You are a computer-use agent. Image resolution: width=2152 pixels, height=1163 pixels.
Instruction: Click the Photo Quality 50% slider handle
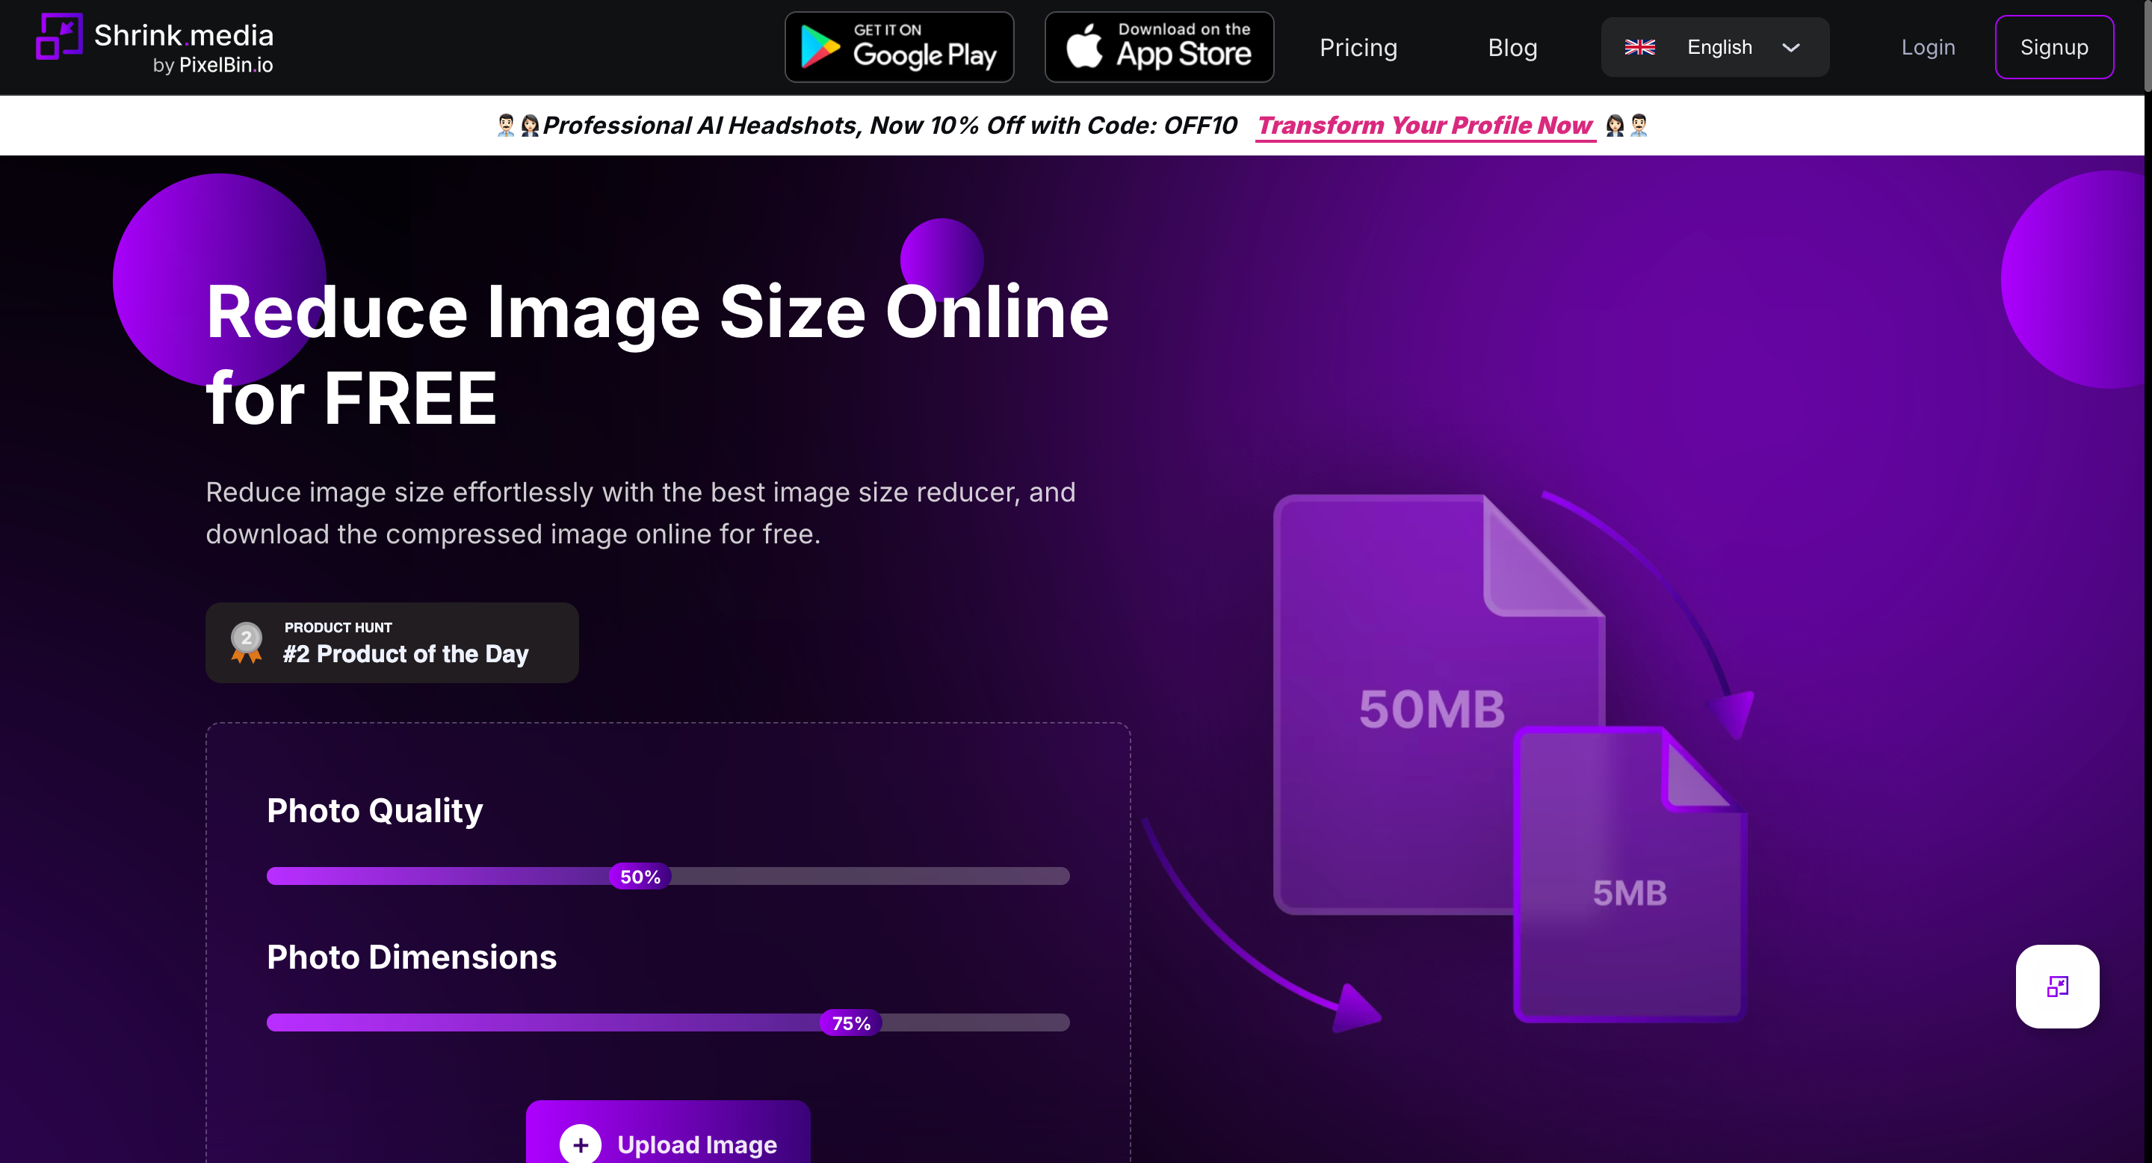coord(640,877)
